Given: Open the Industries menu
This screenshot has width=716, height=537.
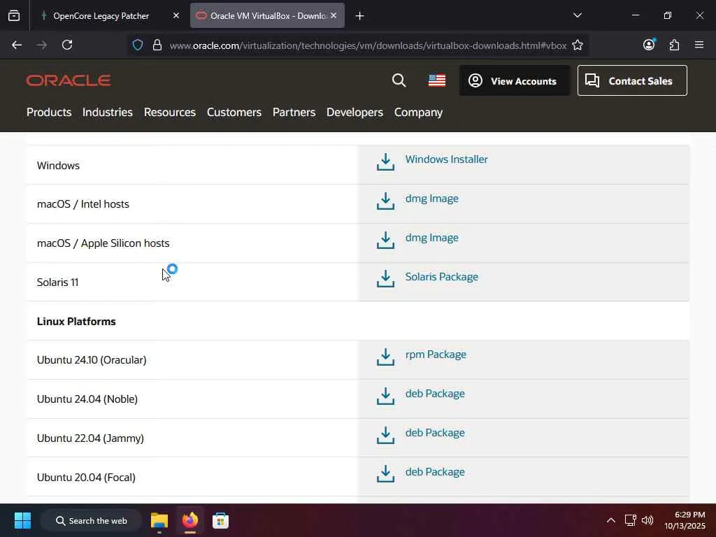Looking at the screenshot, I should coord(107,113).
